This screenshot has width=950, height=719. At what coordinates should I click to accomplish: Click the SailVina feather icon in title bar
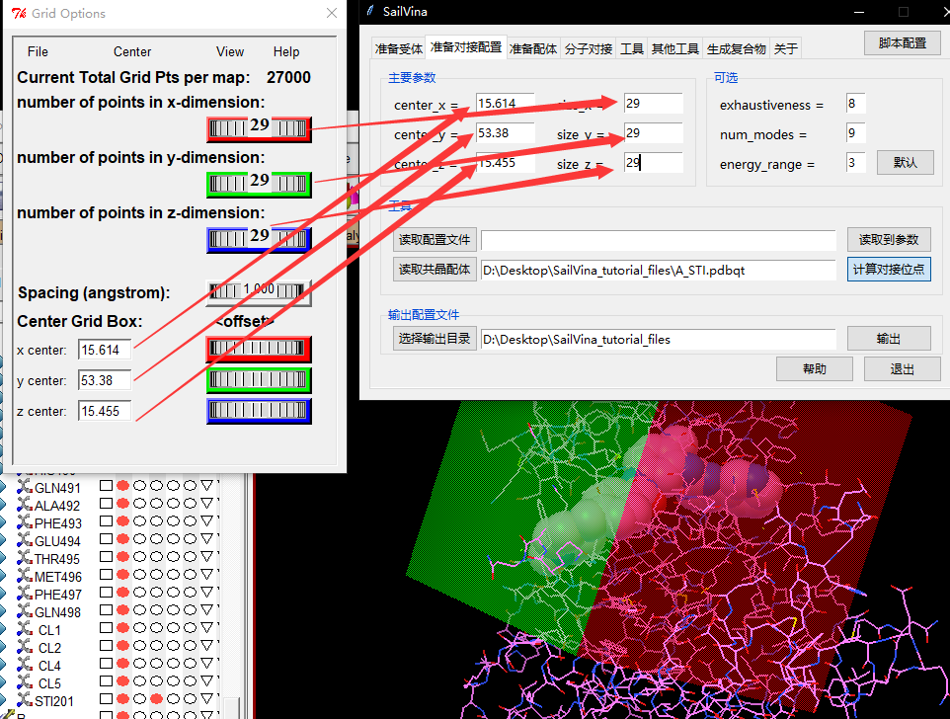click(370, 11)
